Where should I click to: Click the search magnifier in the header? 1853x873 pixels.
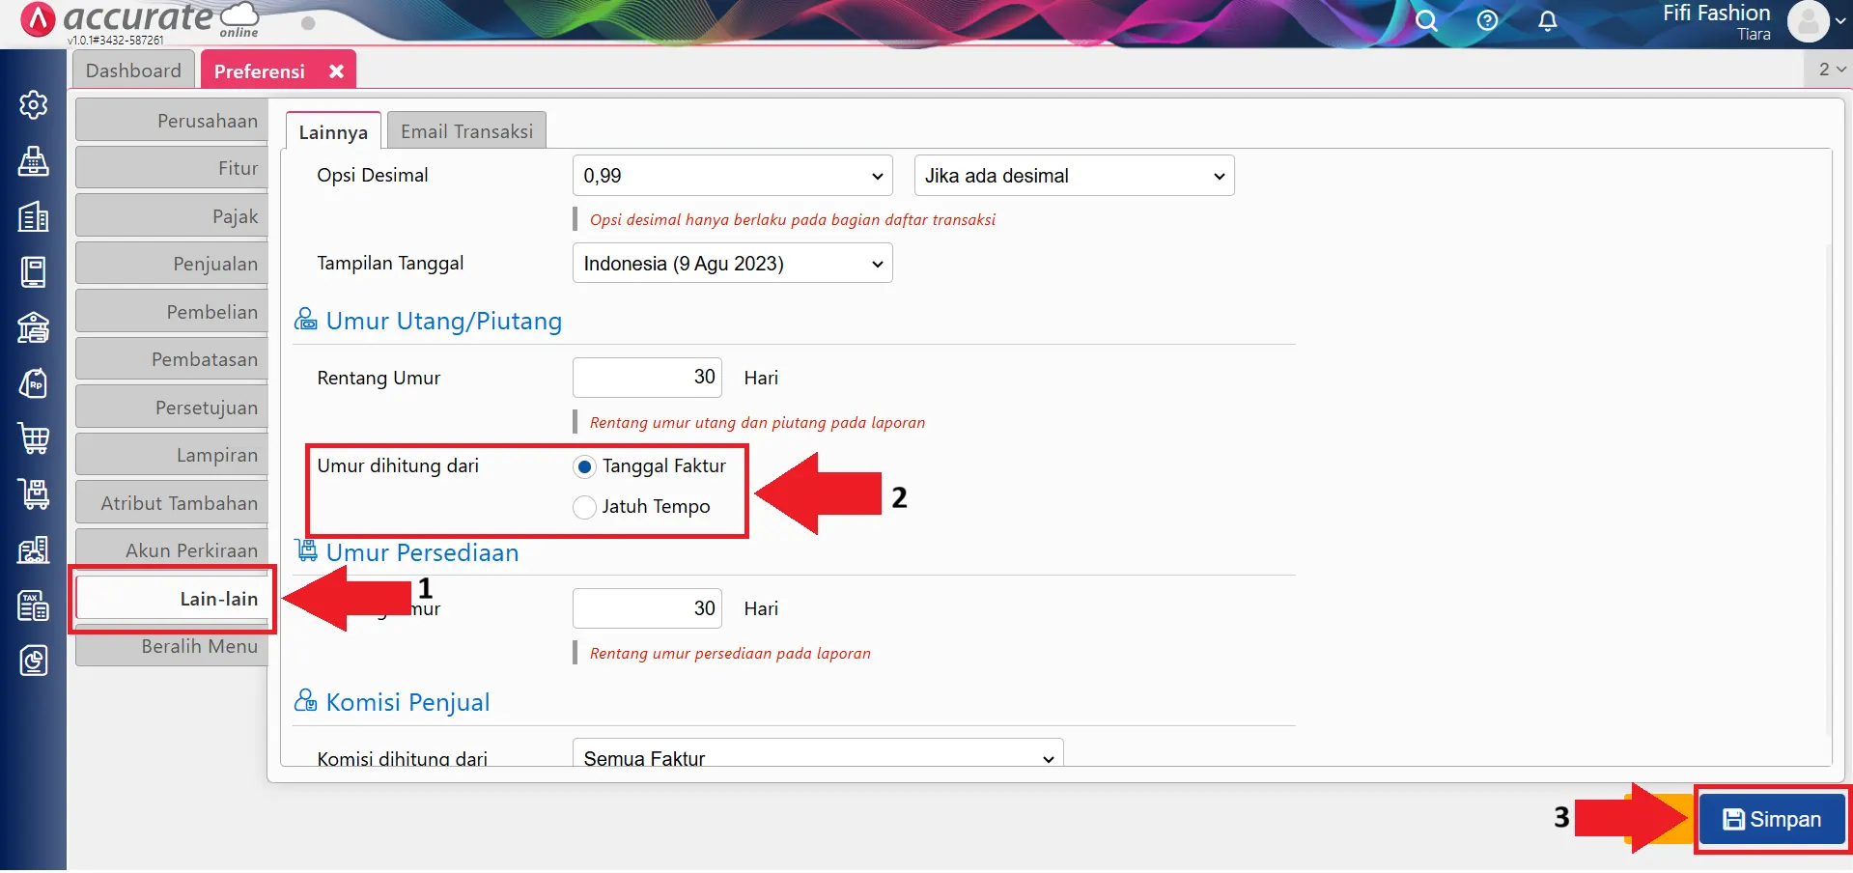(1426, 20)
